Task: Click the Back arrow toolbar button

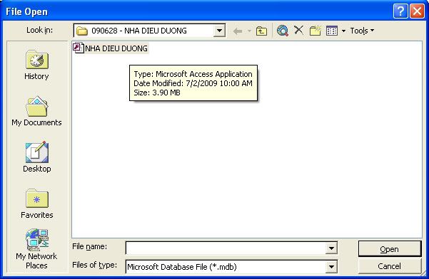Action: (x=238, y=31)
